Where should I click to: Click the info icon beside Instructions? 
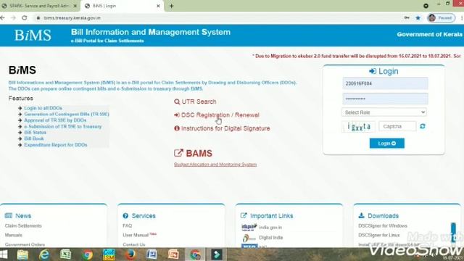(177, 128)
